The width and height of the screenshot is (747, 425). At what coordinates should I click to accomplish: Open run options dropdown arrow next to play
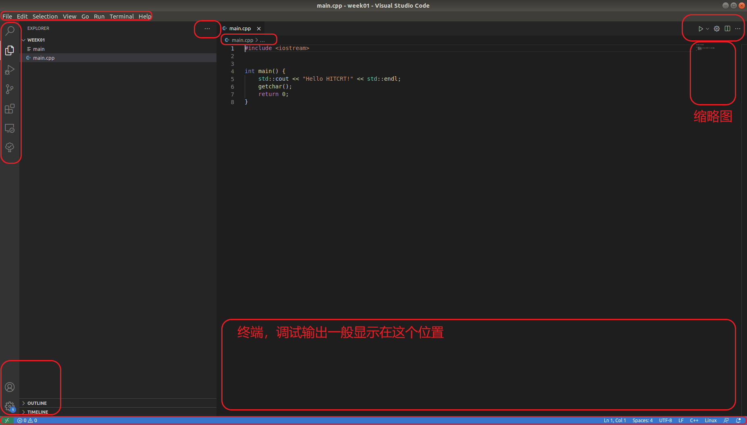click(707, 29)
